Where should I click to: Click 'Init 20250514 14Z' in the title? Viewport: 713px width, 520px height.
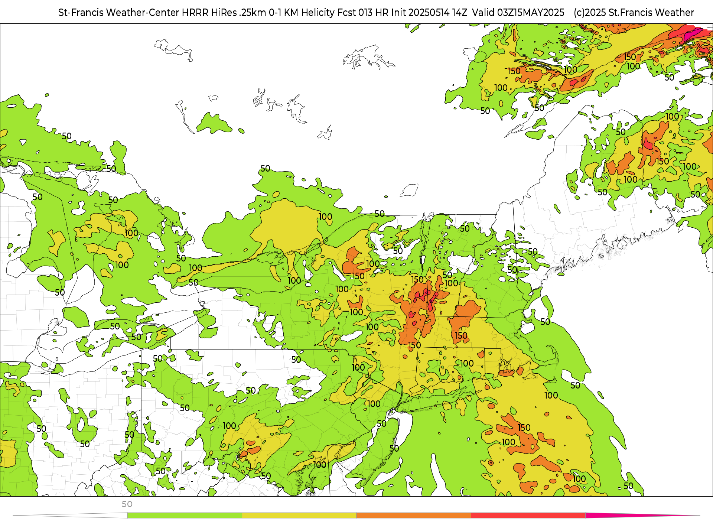point(429,13)
